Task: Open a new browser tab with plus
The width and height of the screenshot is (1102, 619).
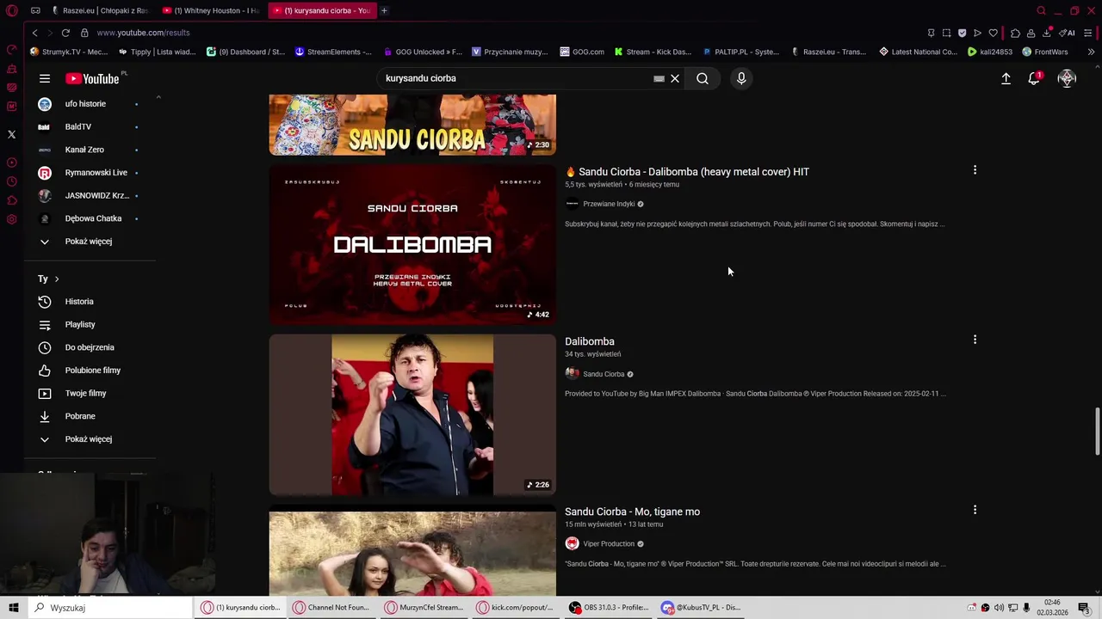Action: click(384, 10)
